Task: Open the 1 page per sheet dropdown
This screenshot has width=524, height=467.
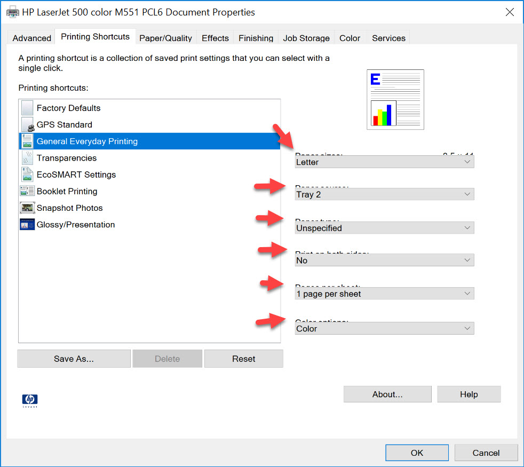Action: click(384, 294)
